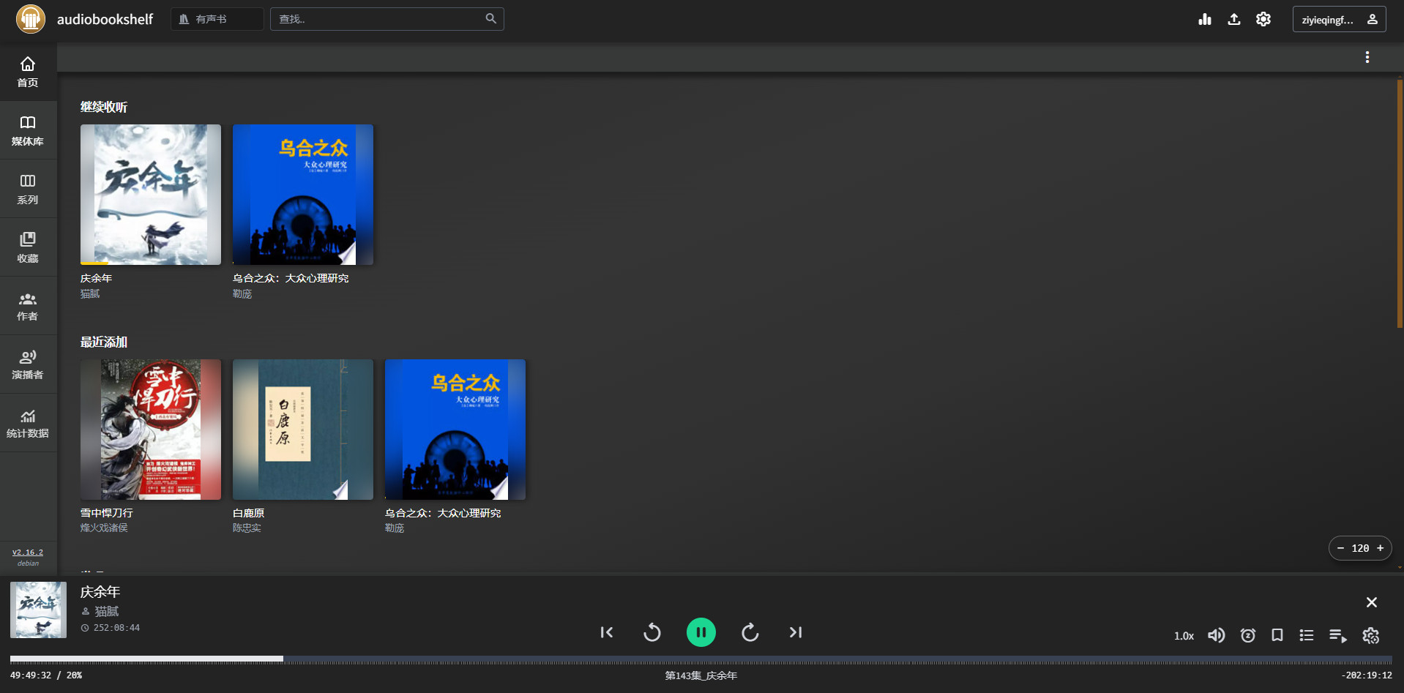The height and width of the screenshot is (693, 1404).
Task: Open bookmarks icon in player
Action: [1277, 635]
